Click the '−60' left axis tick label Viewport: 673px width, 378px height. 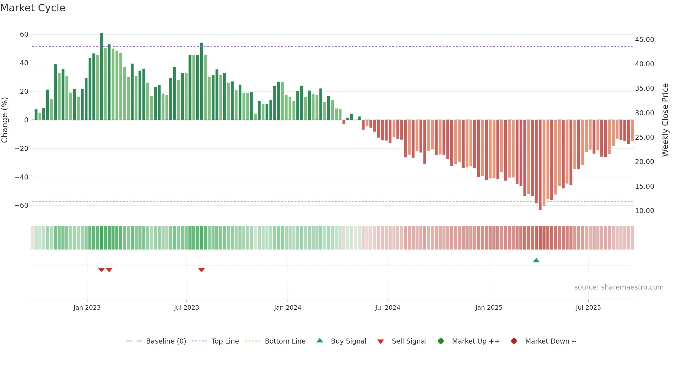pos(22,206)
